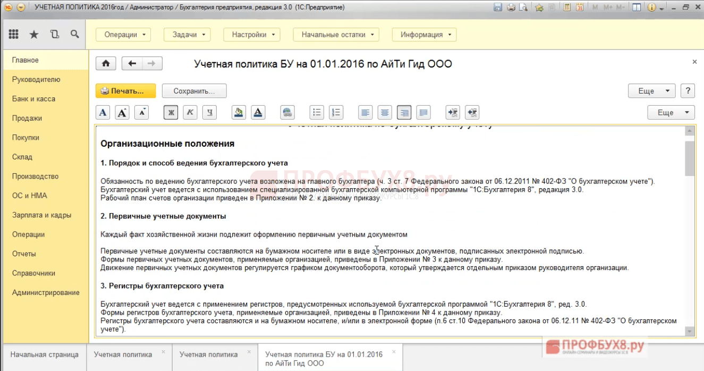Expand the arrow next to the info icon

[661, 9]
